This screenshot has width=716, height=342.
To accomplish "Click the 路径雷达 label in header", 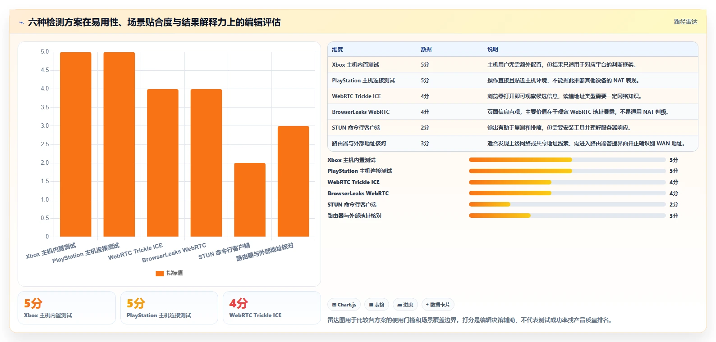I will [685, 22].
